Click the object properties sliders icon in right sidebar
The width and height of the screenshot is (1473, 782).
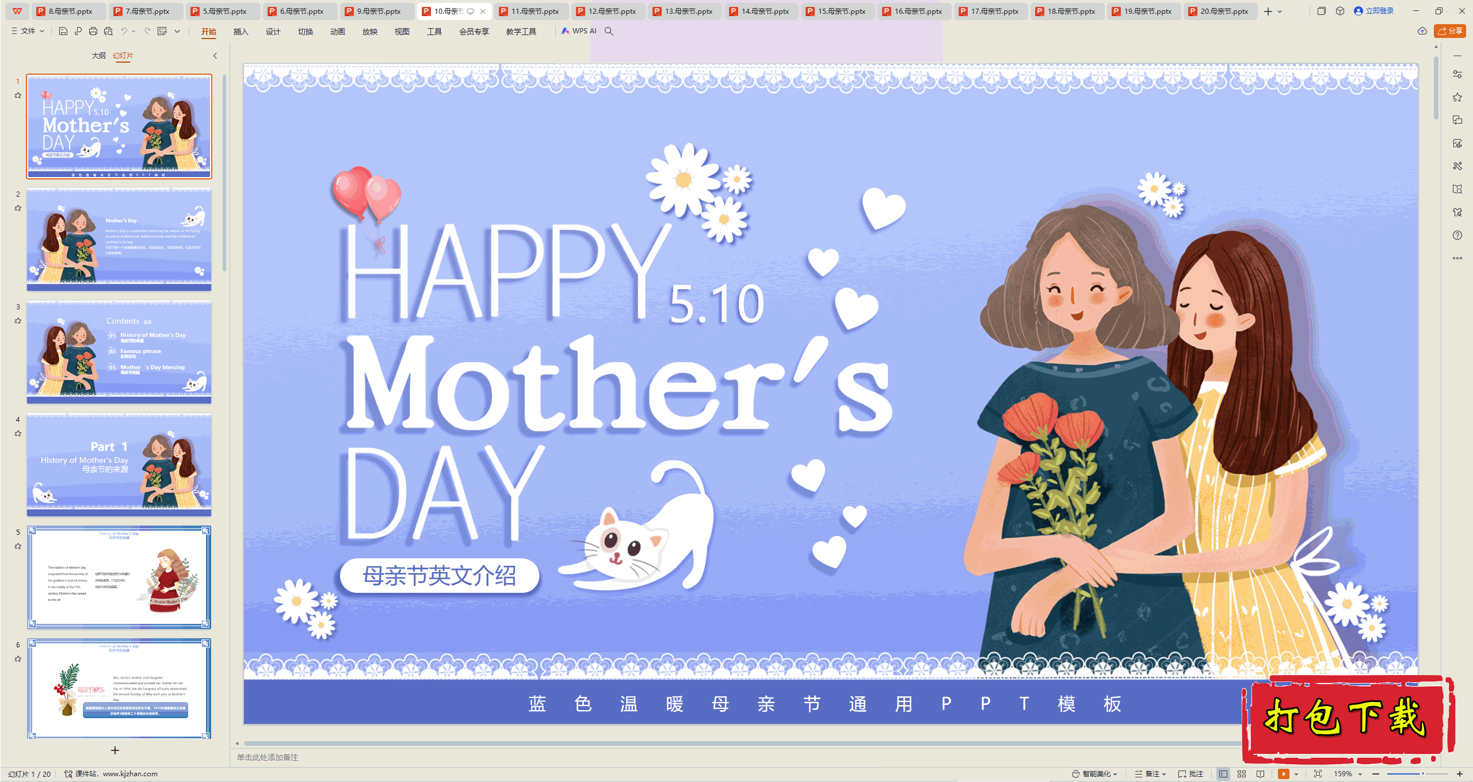1457,74
